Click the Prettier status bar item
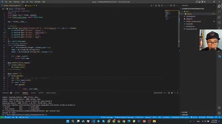This screenshot has height=124, width=222. (x=210, y=117)
